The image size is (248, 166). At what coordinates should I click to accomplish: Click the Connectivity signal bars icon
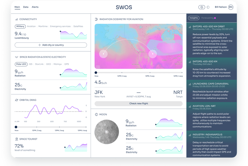16,19
